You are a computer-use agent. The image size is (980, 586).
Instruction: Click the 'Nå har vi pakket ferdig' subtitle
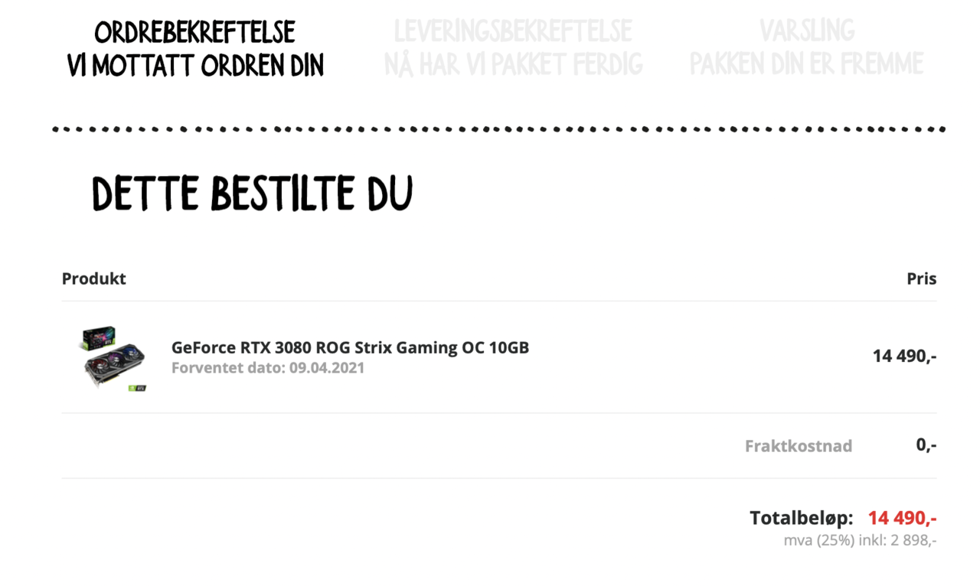click(513, 64)
